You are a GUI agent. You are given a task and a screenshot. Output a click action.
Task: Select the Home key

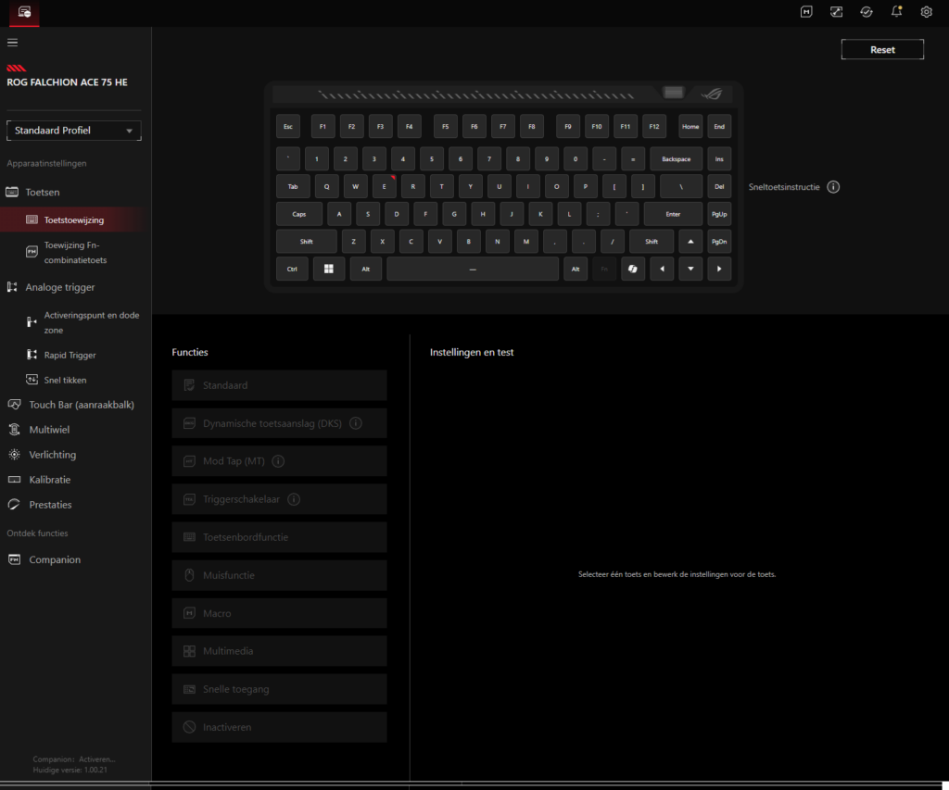[x=690, y=127]
